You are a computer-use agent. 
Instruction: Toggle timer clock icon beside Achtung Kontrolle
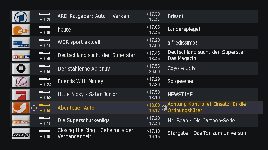(x=164, y=108)
